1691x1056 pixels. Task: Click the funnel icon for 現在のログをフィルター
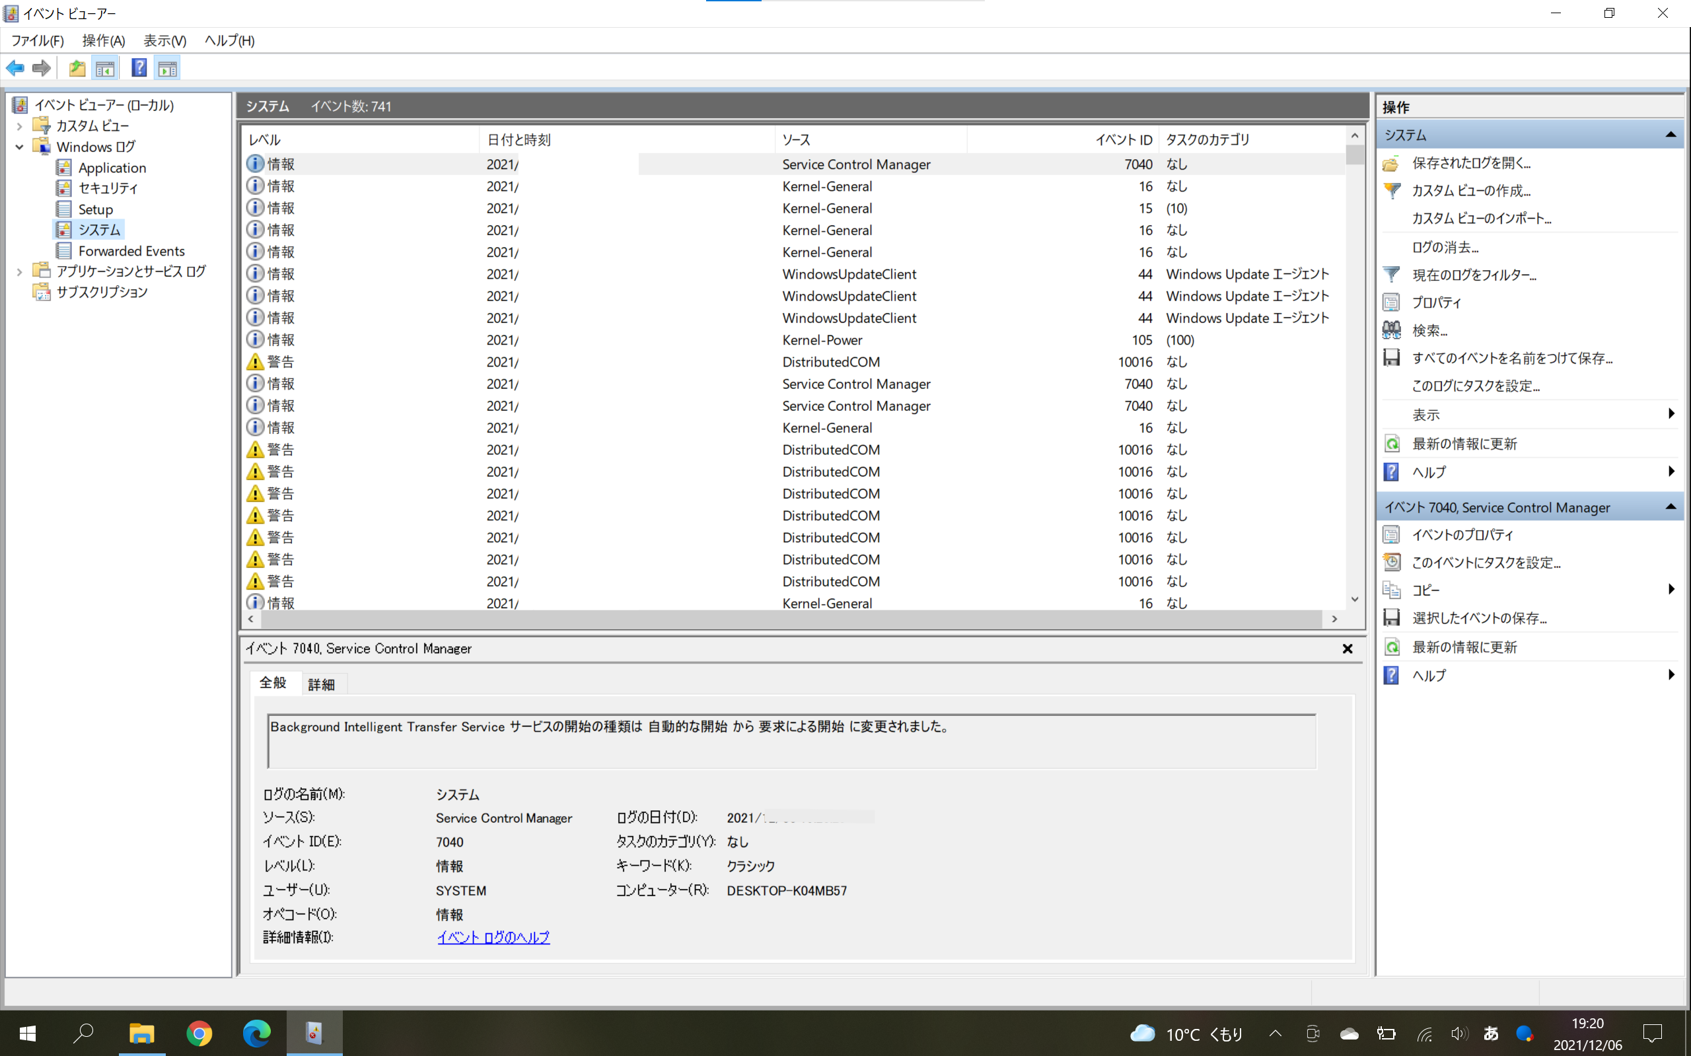[1391, 275]
